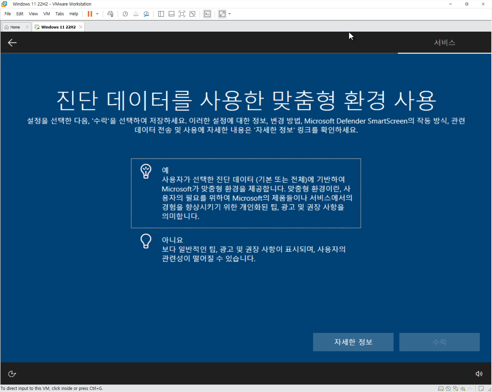The height and width of the screenshot is (392, 492).
Task: Open the accessibility icon in setup
Action: tap(12, 374)
